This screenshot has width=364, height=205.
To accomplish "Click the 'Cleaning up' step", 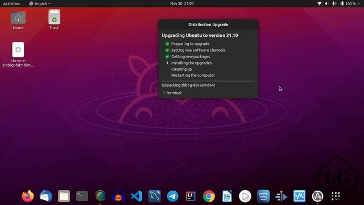I will (x=181, y=69).
